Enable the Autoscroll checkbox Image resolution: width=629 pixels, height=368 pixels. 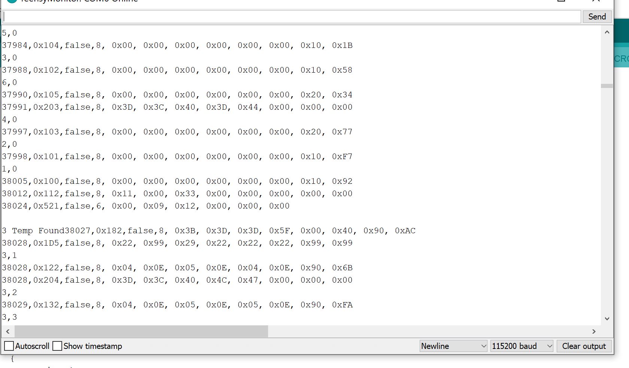click(x=9, y=346)
